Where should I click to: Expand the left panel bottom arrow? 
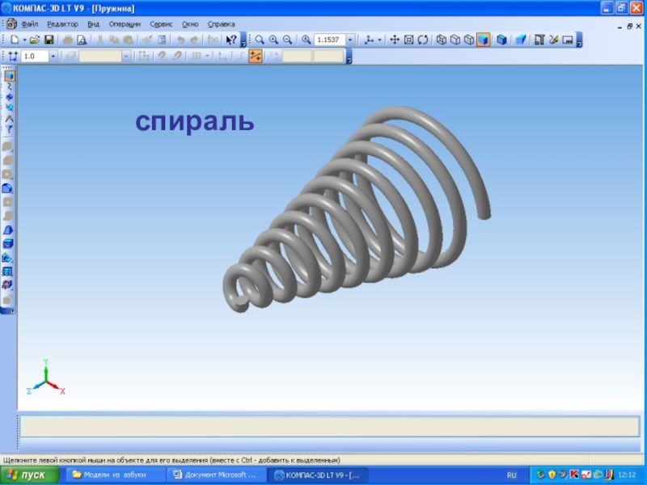click(x=11, y=311)
